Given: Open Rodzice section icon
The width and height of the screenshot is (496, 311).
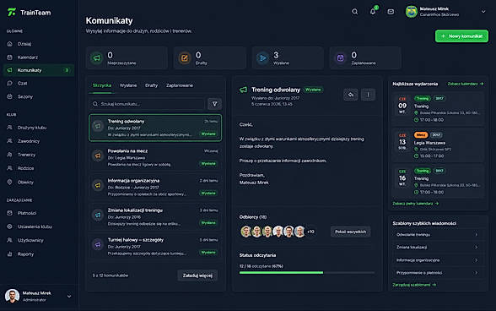Looking at the screenshot, I should coord(10,168).
